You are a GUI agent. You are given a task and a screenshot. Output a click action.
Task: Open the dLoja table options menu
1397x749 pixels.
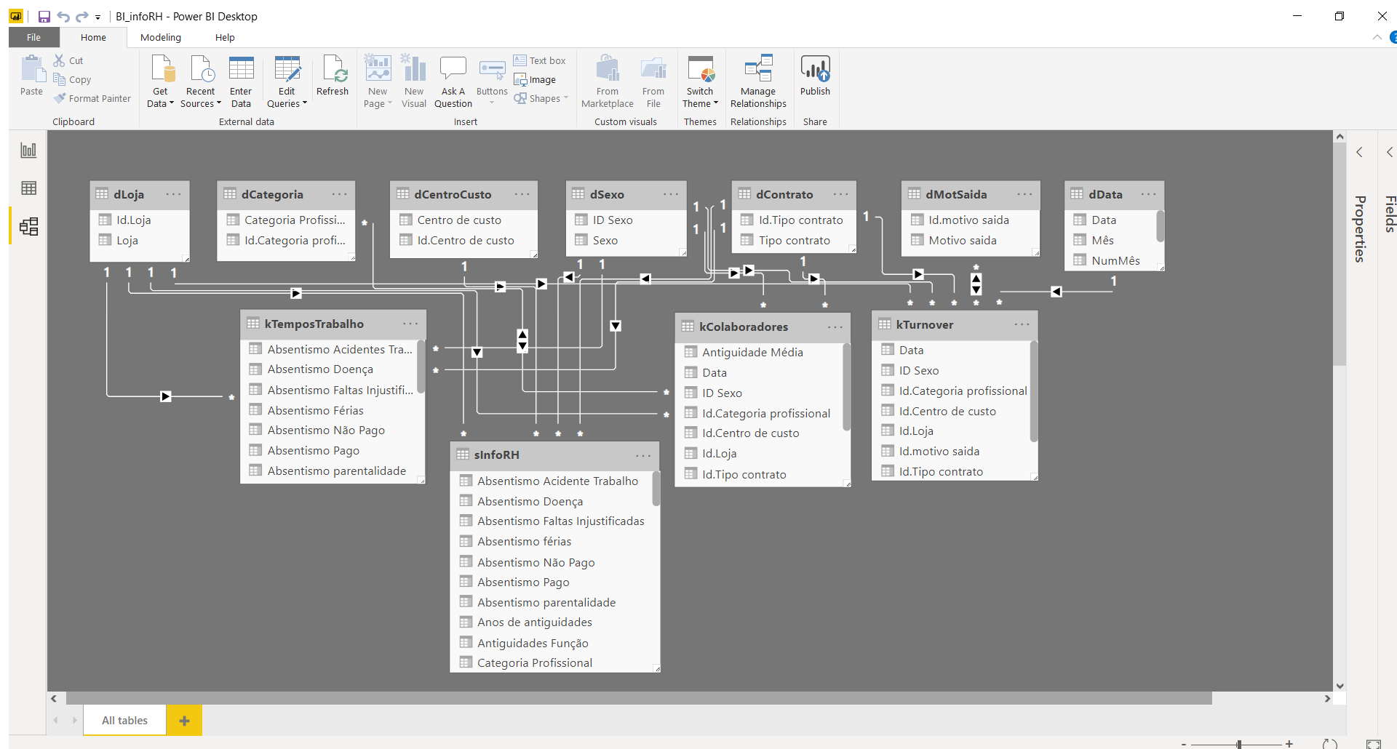click(173, 194)
